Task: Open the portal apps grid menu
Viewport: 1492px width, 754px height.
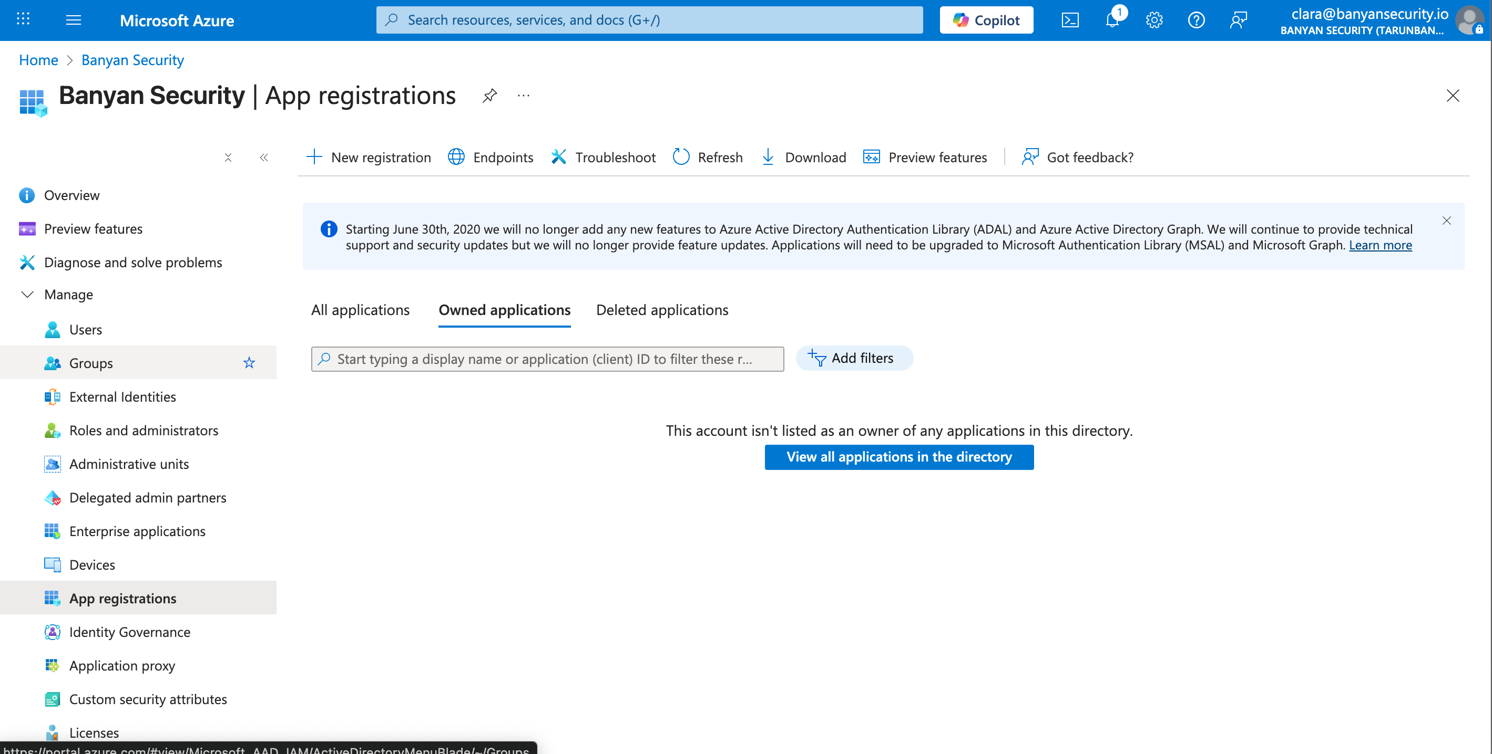Action: 23,19
